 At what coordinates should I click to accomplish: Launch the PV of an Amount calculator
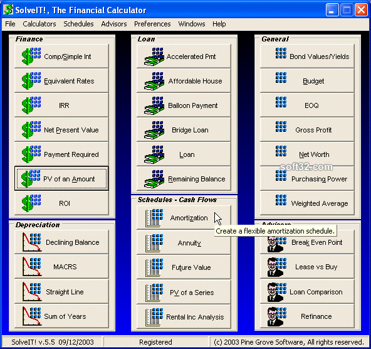[61, 179]
